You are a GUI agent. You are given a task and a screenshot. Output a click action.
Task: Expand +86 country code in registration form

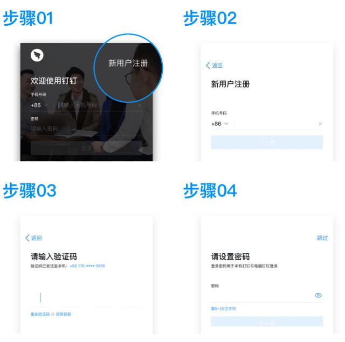219,124
